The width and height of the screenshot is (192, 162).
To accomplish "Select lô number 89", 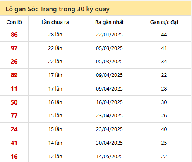I will [14, 75].
